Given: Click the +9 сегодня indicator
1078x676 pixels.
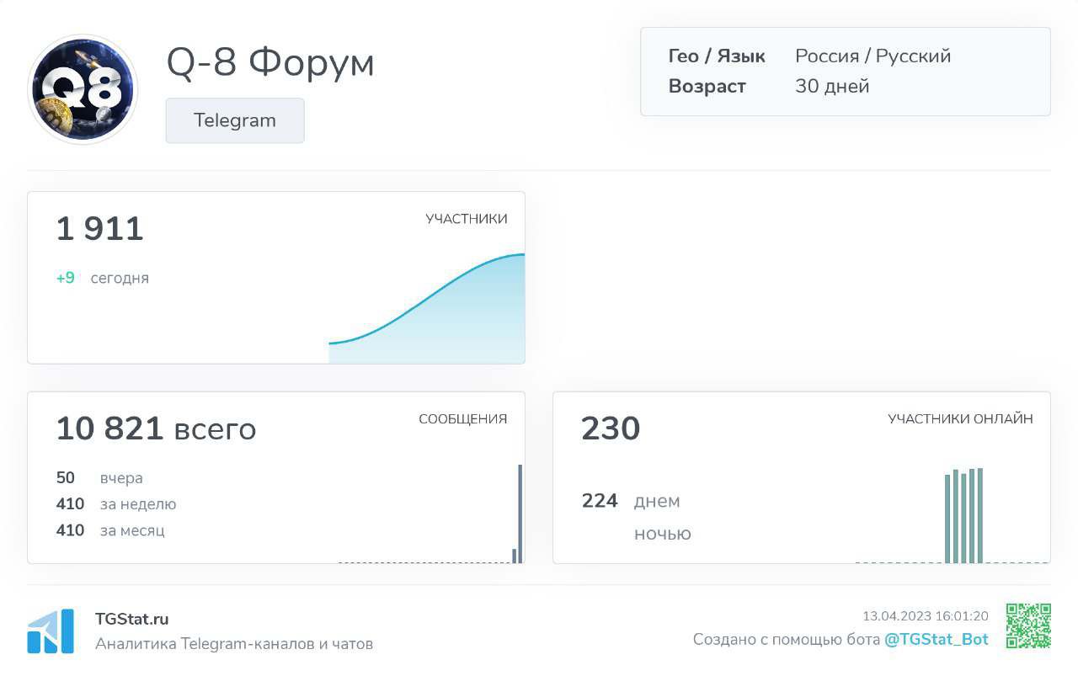Looking at the screenshot, I should (102, 278).
